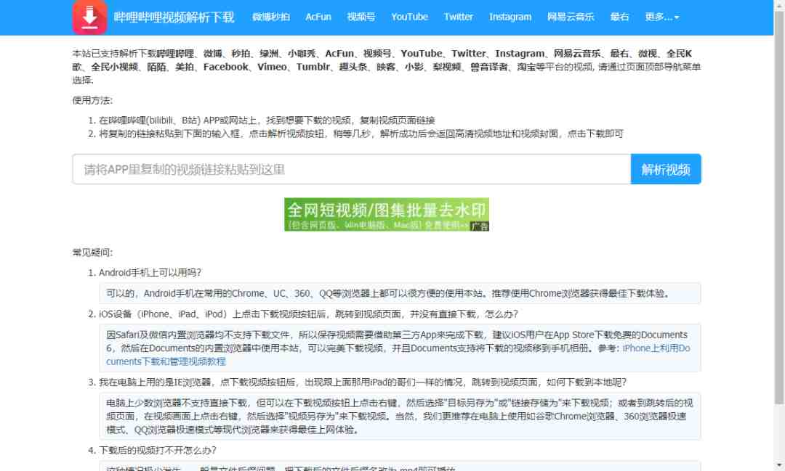The image size is (785, 471).
Task: Click usage step 1 about bilibili APP
Action: (x=267, y=120)
